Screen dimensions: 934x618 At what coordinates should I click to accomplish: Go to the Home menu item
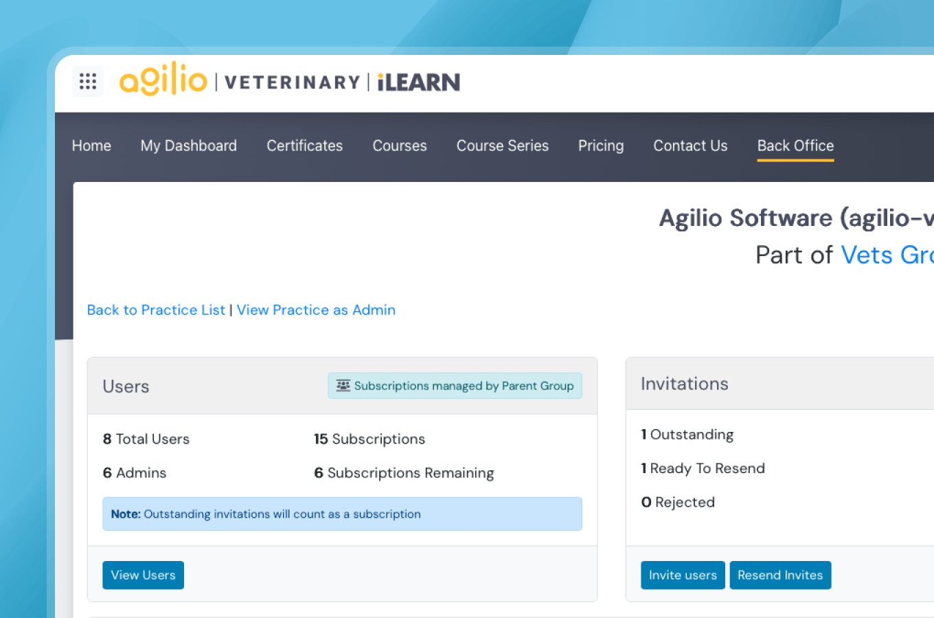(91, 146)
